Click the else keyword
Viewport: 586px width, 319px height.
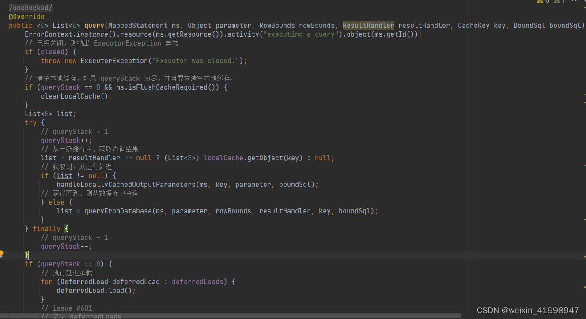click(x=57, y=202)
